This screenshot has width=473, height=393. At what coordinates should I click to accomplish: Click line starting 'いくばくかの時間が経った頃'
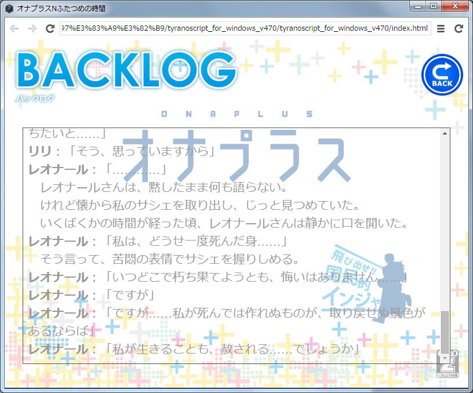(224, 223)
